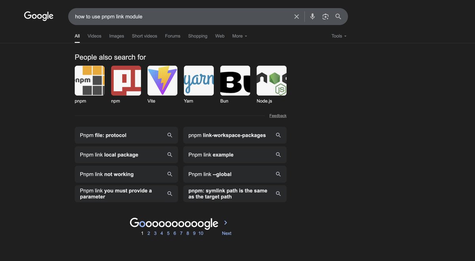Open the pnpm logo thumbnail
This screenshot has width=475, height=261.
[x=89, y=81]
